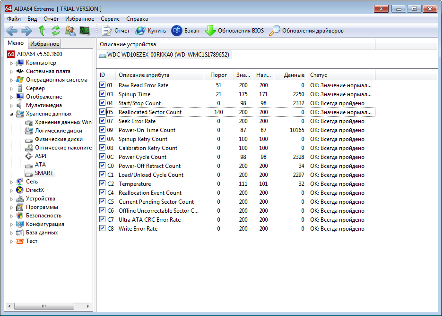Toggle the Seek Error Rate checkbox

(102, 121)
